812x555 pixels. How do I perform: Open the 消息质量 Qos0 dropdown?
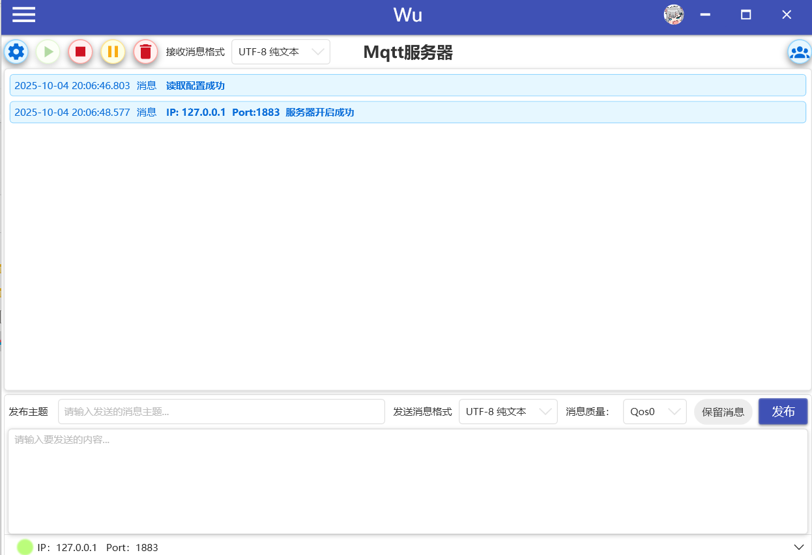pyautogui.click(x=654, y=411)
